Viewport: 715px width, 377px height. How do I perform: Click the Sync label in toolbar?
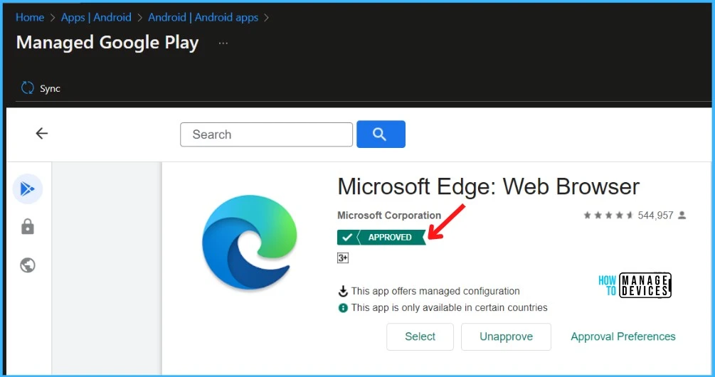coord(50,88)
